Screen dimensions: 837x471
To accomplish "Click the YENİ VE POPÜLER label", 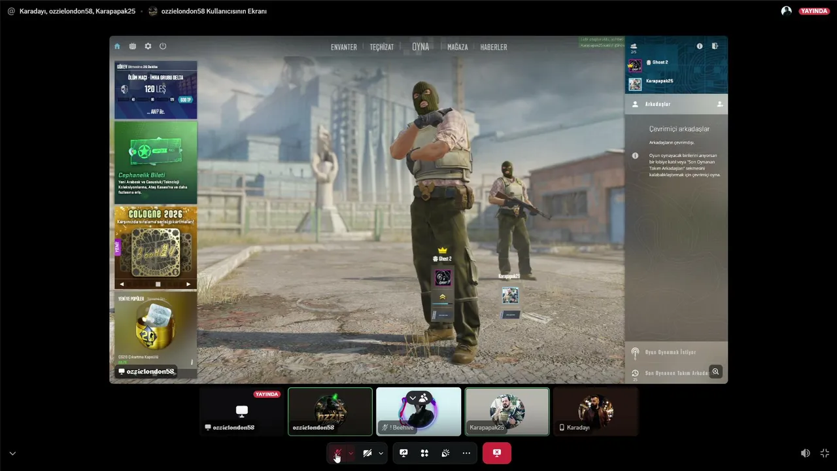I will [131, 299].
